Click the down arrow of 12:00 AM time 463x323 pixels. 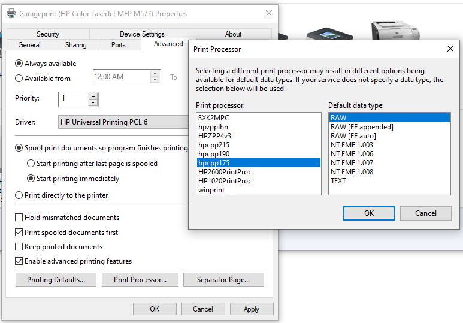(155, 80)
